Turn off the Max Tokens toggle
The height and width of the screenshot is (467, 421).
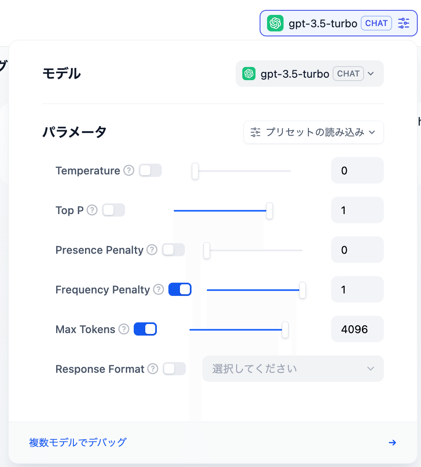pos(145,329)
